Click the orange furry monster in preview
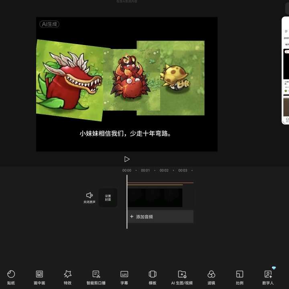Viewport: 289px width, 289px height. pos(130,77)
